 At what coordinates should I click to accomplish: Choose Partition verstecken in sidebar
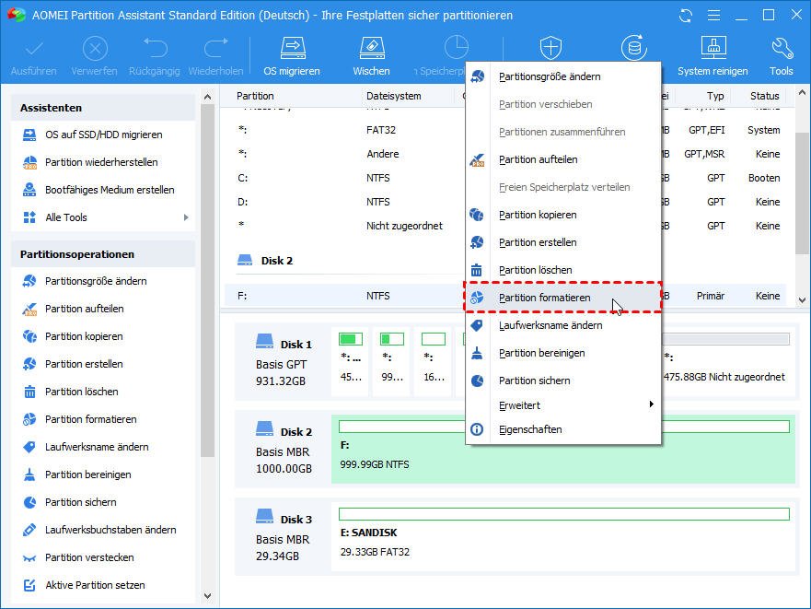[x=89, y=557]
